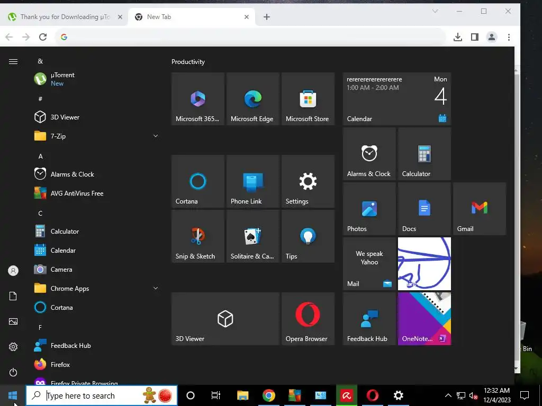The height and width of the screenshot is (406, 542).
Task: Open Alarms & Clock tile
Action: [x=369, y=154]
